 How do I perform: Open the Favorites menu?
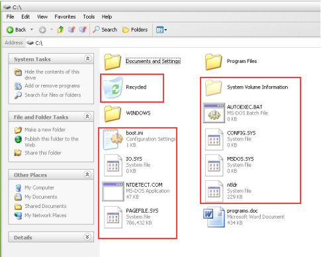pyautogui.click(x=65, y=17)
